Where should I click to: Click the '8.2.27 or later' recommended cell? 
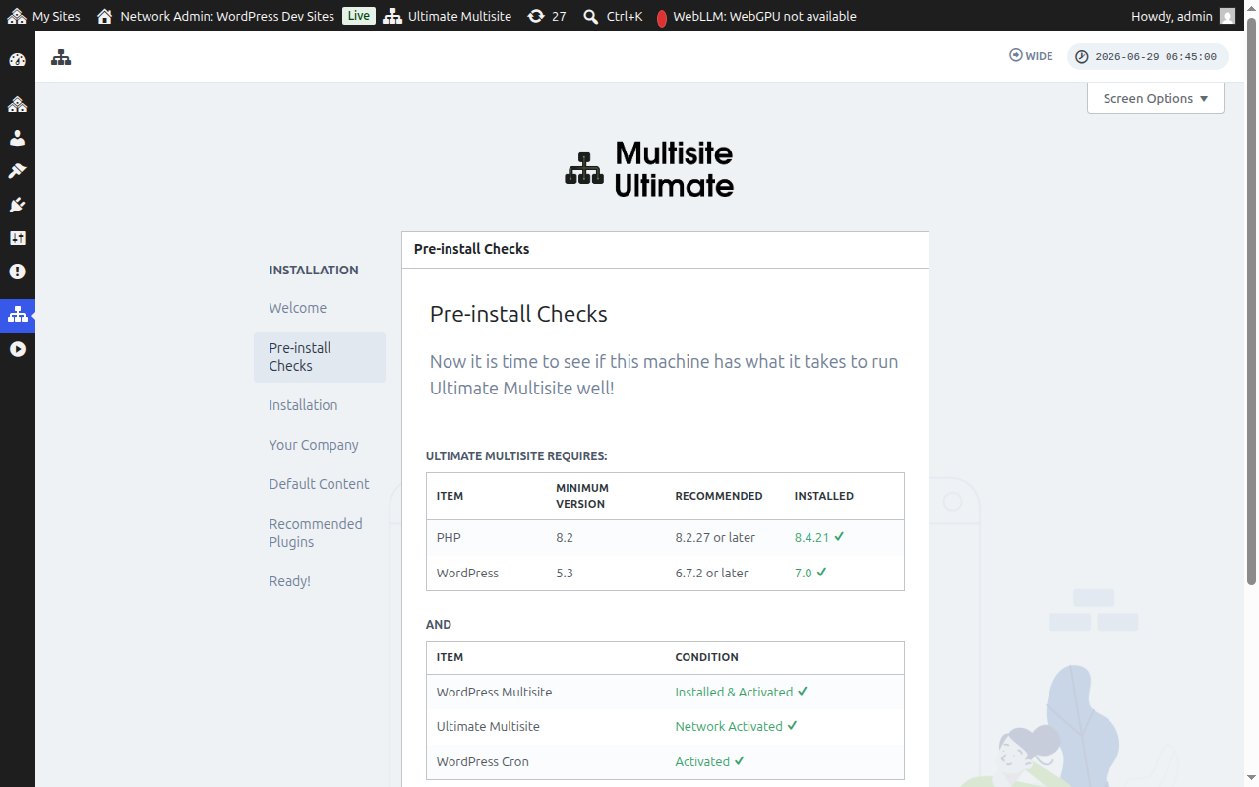[715, 538]
